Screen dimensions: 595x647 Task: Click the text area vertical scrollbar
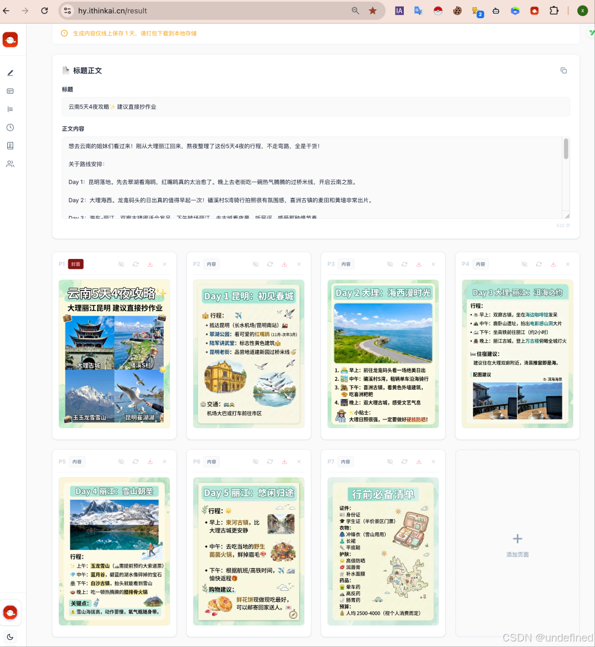(x=566, y=149)
